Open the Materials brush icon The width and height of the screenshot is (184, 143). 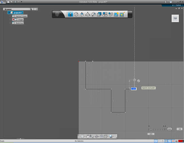(122, 15)
